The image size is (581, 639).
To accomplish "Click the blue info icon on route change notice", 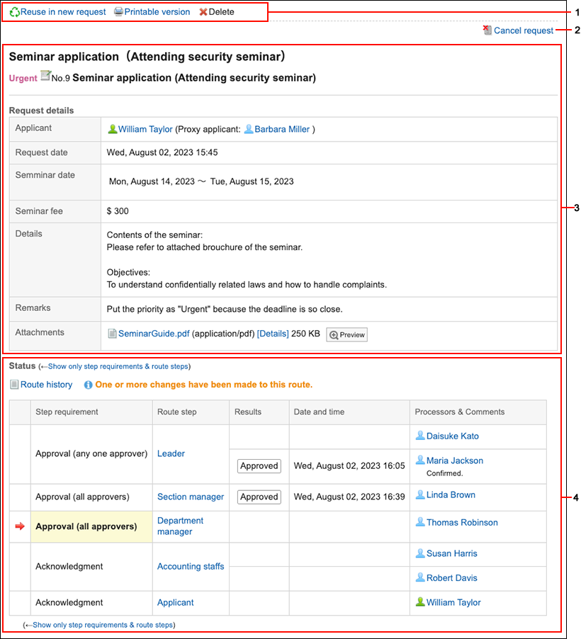I will coord(88,385).
